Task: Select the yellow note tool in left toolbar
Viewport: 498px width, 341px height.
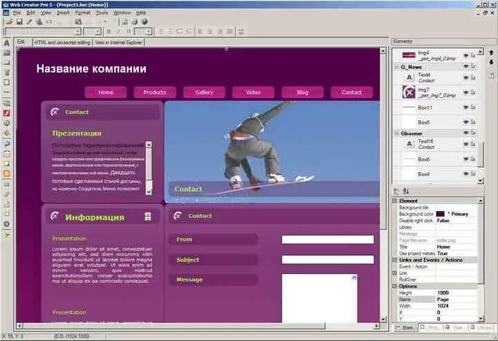Action: [x=7, y=163]
